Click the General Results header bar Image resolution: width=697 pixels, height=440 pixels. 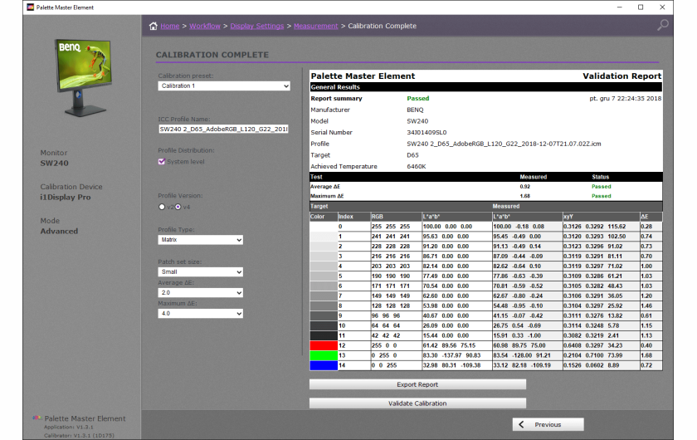(x=486, y=87)
